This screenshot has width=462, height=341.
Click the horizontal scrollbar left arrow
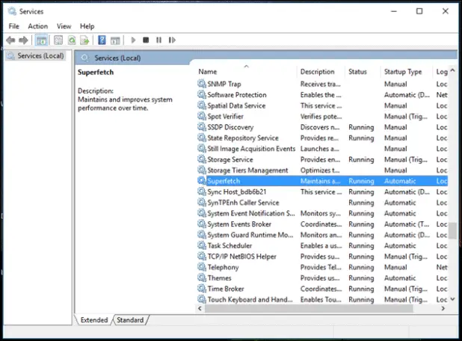(x=200, y=308)
